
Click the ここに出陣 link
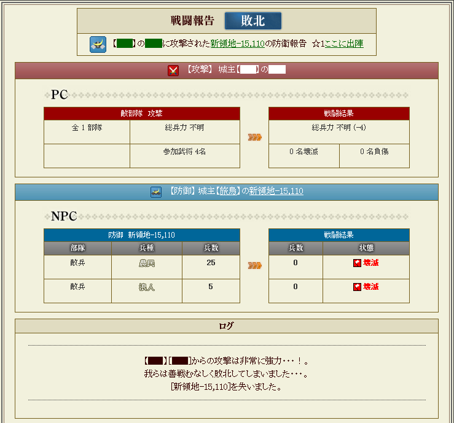344,44
